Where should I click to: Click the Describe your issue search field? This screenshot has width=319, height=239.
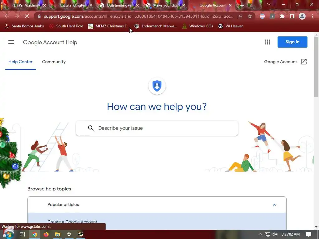pyautogui.click(x=157, y=128)
